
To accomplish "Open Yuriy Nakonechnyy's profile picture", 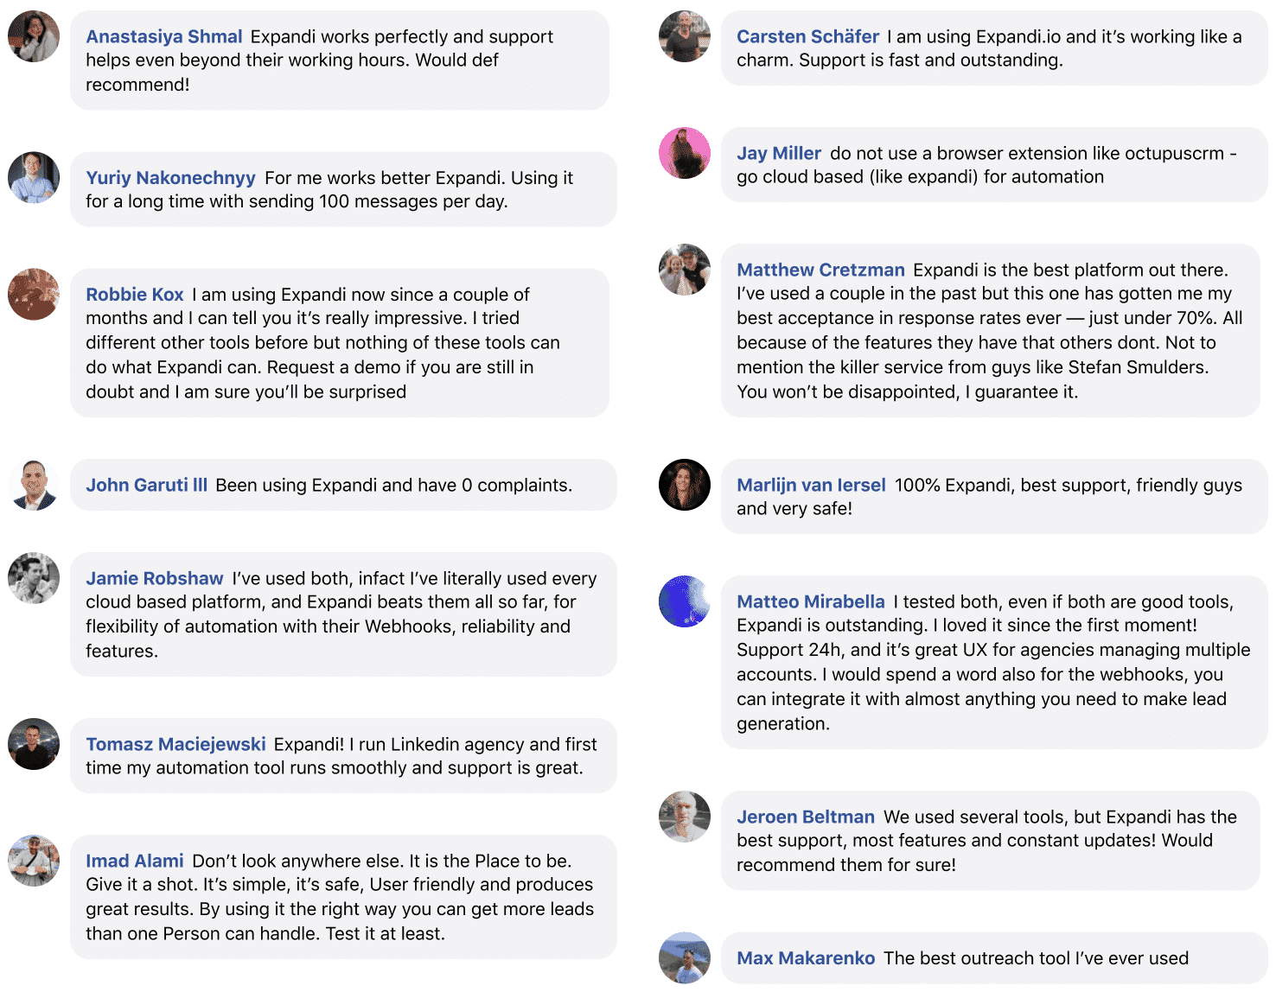I will point(34,177).
